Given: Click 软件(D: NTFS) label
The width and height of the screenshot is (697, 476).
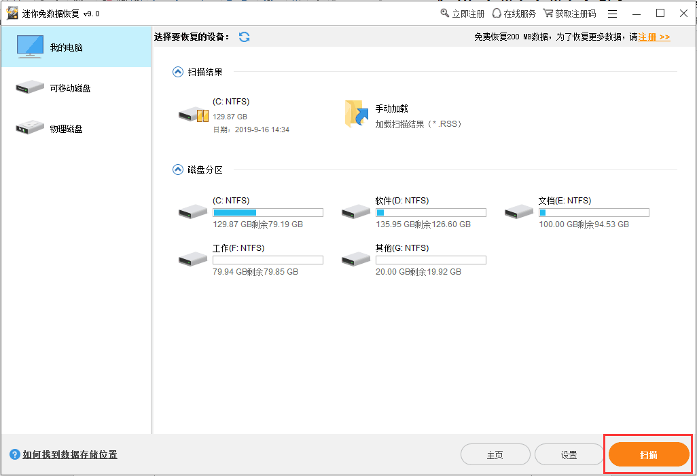Looking at the screenshot, I should pyautogui.click(x=402, y=201).
